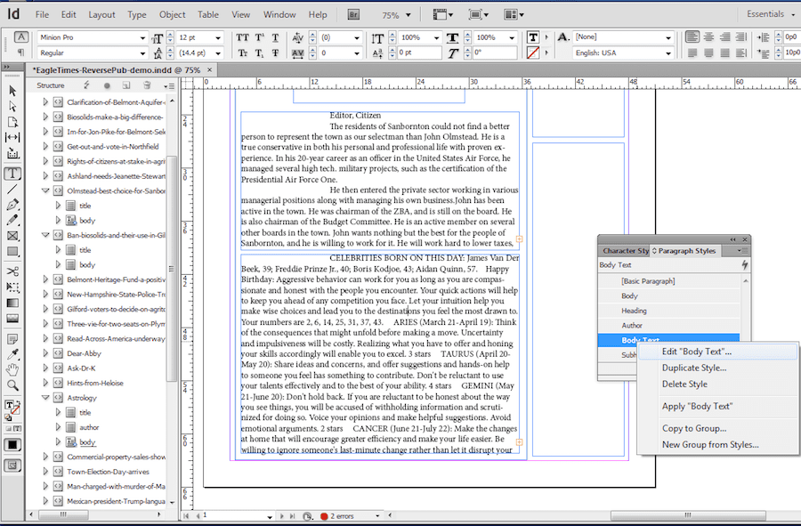
Task: Apply the [Basic Paragraph] style
Action: coord(669,281)
